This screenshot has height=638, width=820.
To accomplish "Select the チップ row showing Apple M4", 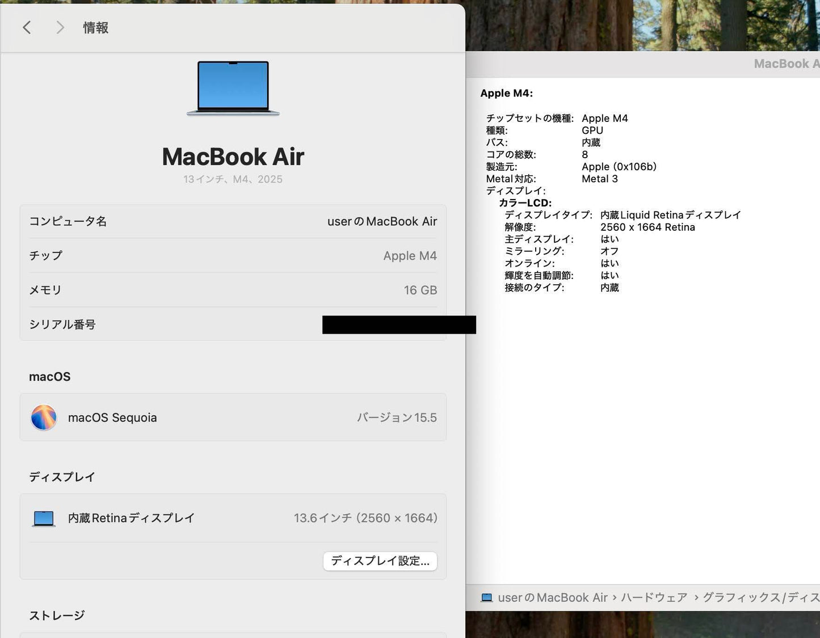I will coord(233,256).
